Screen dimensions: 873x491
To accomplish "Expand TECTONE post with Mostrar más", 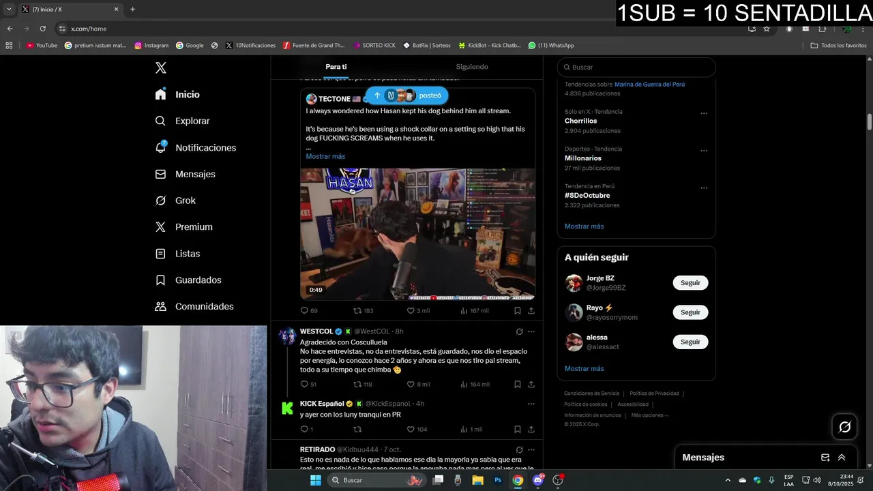I will click(325, 156).
